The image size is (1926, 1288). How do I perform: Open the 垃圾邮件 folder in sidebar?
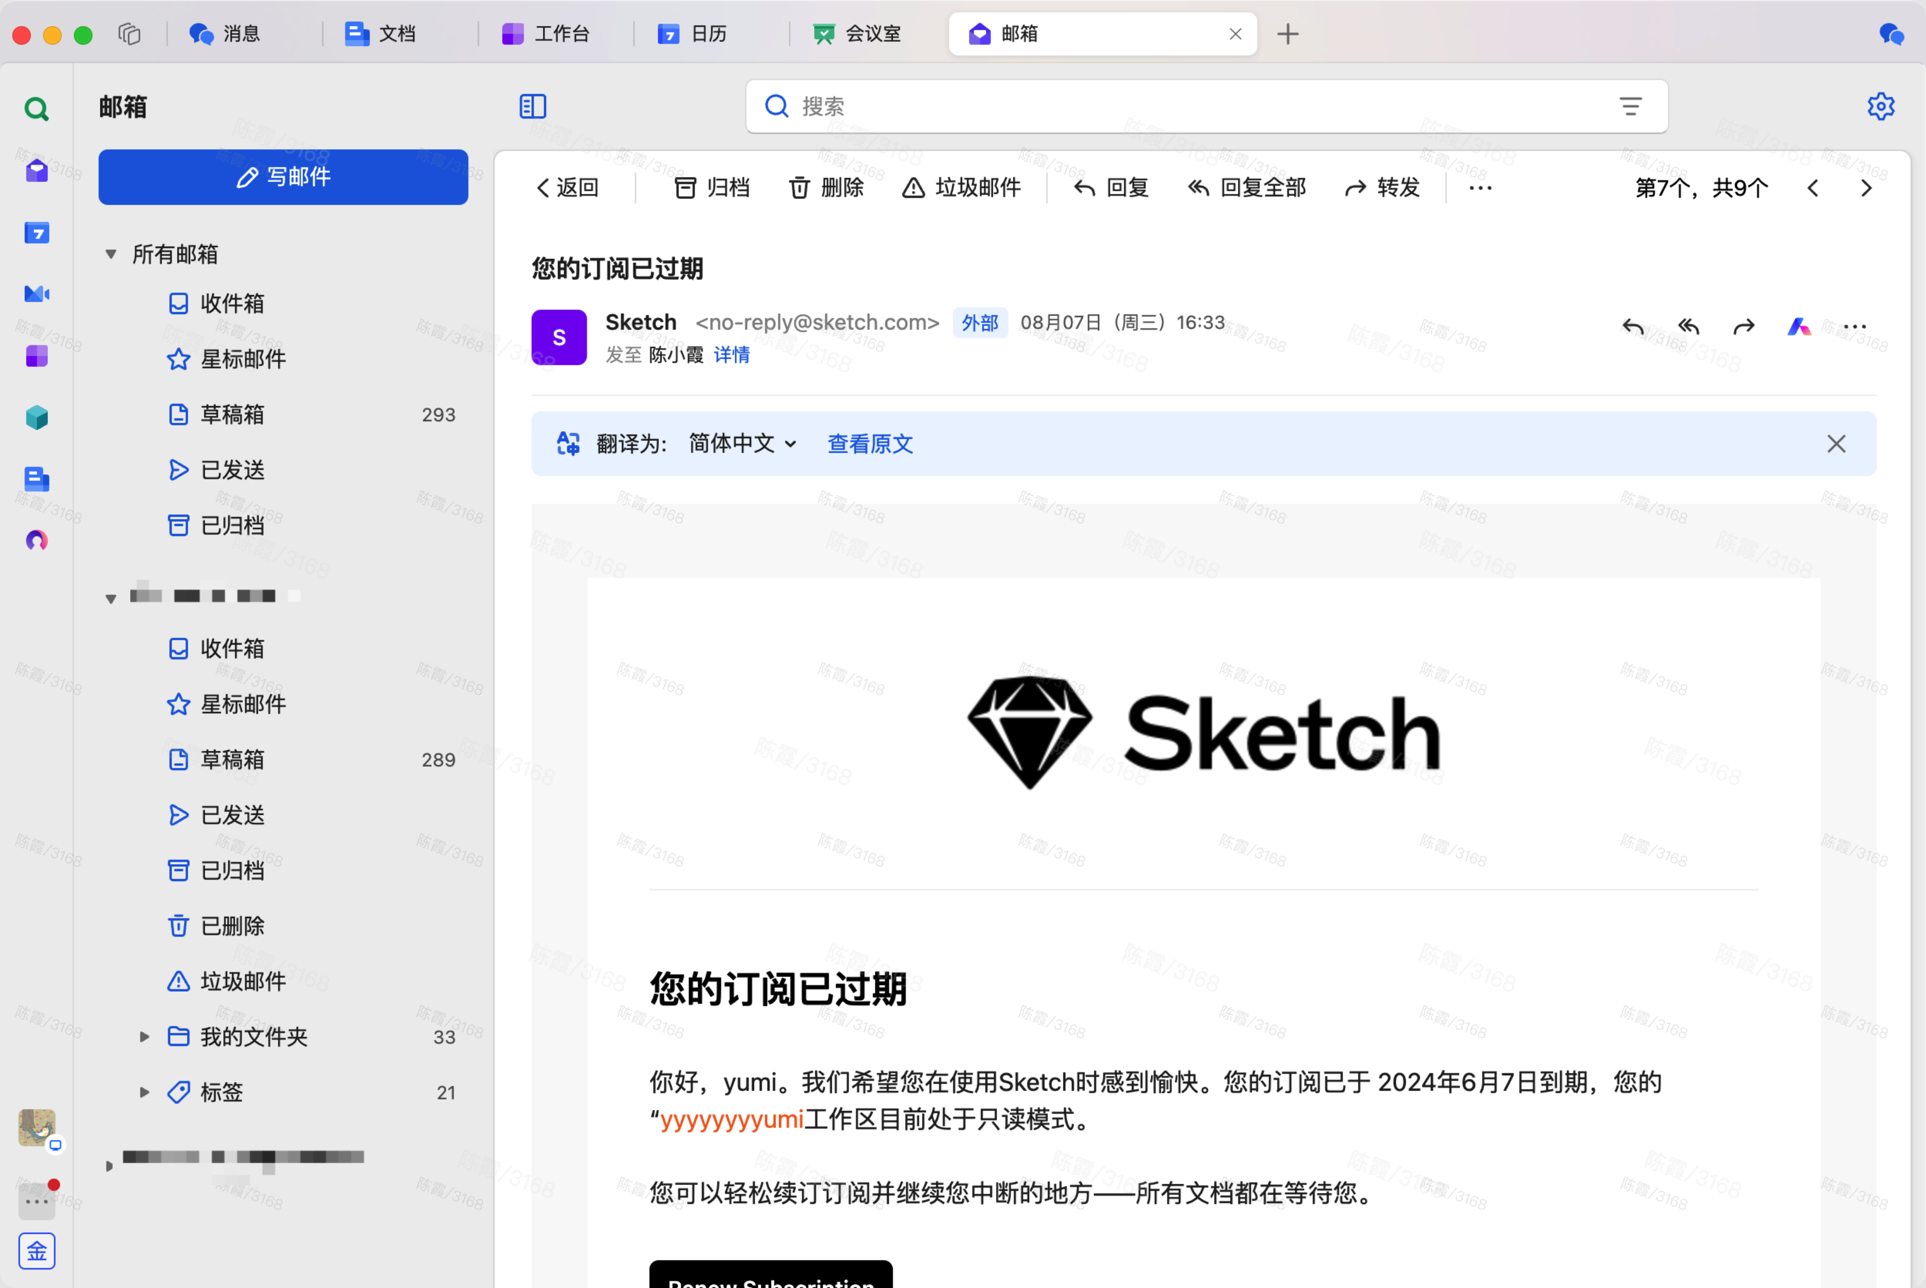tap(283, 982)
